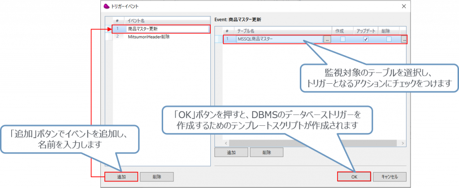The height and width of the screenshot is (188, 459).
Task: Click the キャンセル button
Action: click(x=390, y=176)
